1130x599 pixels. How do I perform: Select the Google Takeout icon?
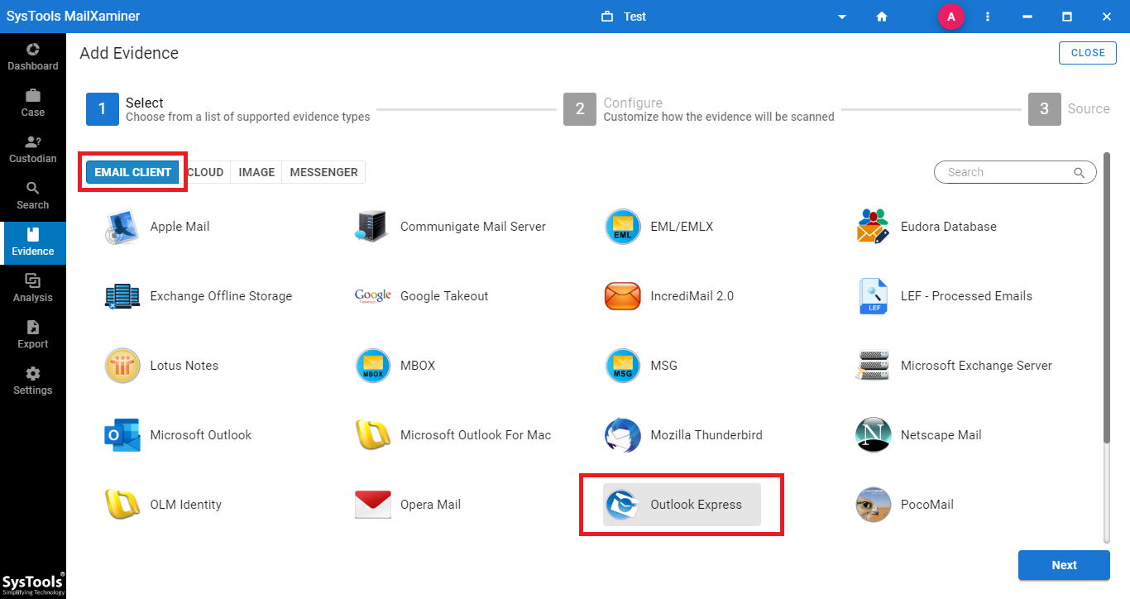click(x=372, y=296)
